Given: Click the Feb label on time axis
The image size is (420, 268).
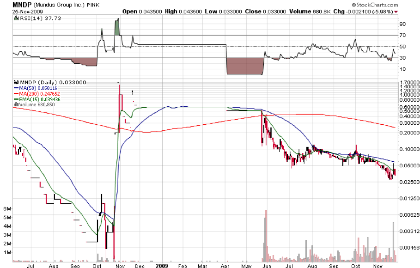Looking at the screenshot, I should click(183, 266).
